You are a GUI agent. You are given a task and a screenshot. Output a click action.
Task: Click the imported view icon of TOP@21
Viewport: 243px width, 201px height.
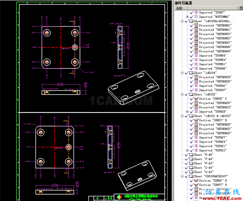point(196,146)
